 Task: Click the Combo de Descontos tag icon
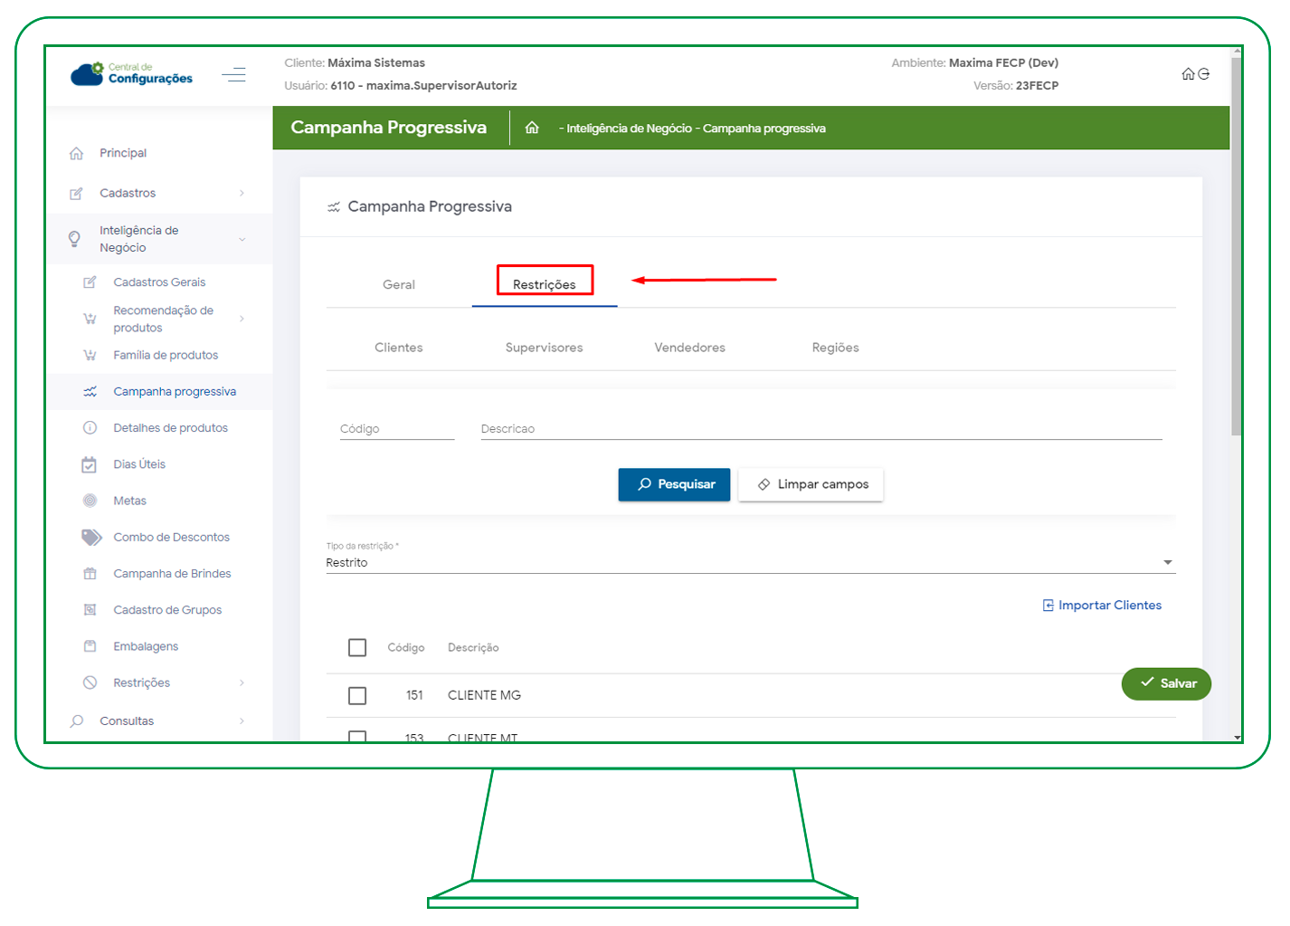tap(91, 537)
